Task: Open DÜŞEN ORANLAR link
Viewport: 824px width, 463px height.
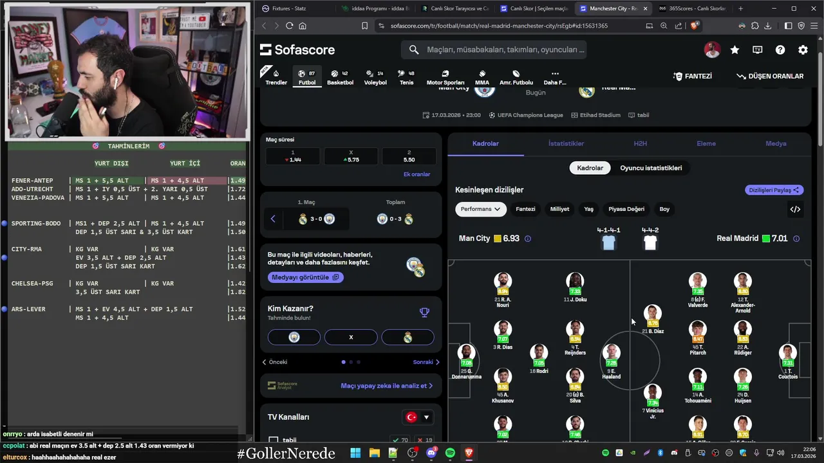Action: pos(770,76)
